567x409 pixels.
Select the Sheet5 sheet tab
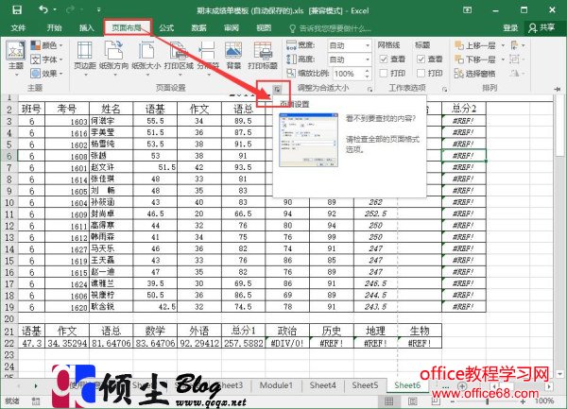tap(365, 385)
